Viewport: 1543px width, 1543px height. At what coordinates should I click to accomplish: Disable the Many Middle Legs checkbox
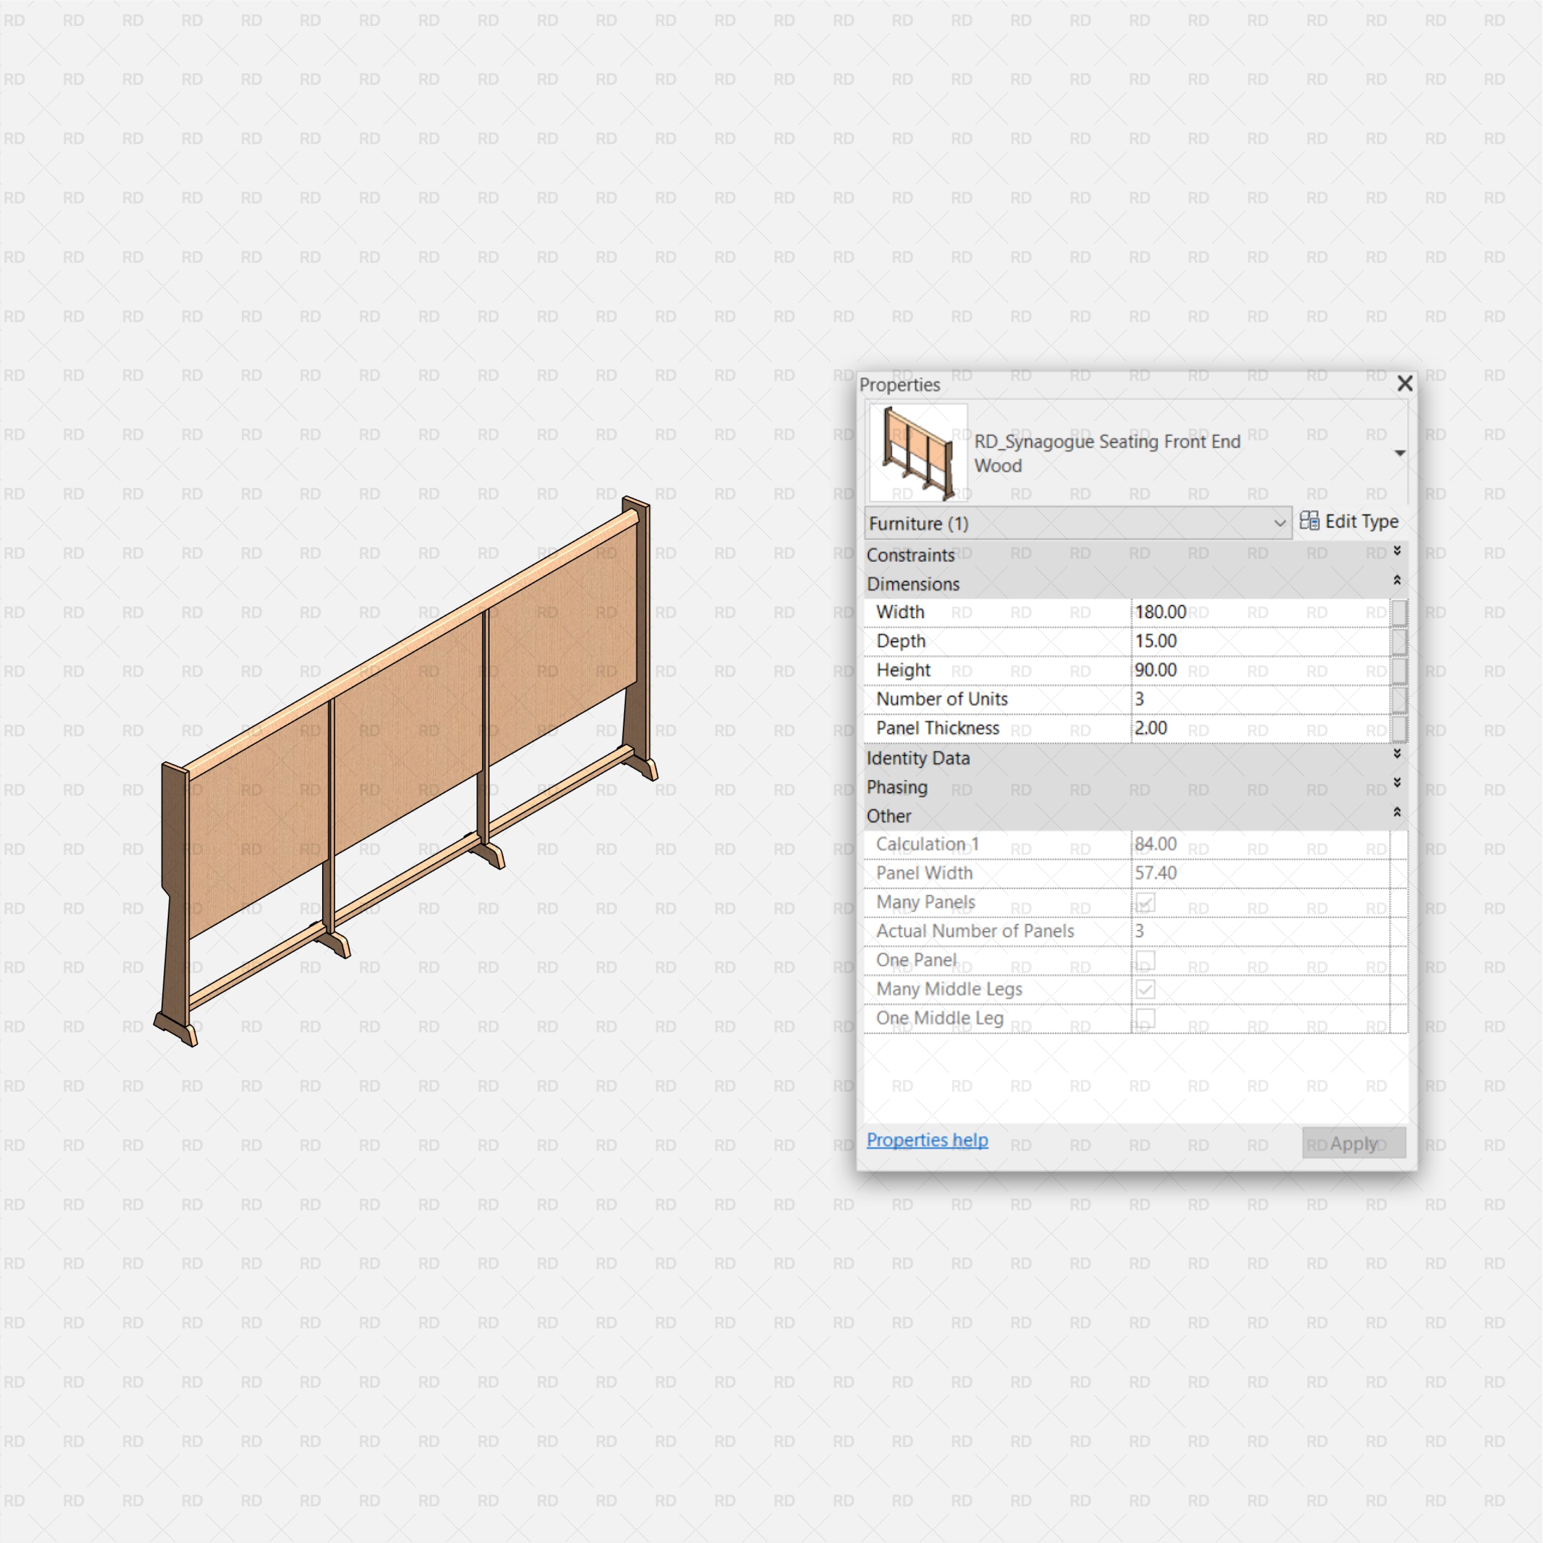[x=1145, y=989]
